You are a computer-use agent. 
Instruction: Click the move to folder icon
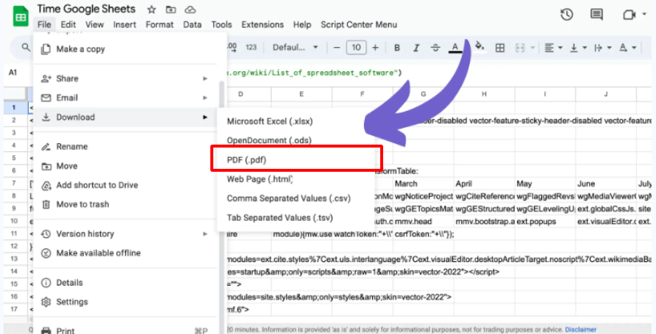pos(171,10)
